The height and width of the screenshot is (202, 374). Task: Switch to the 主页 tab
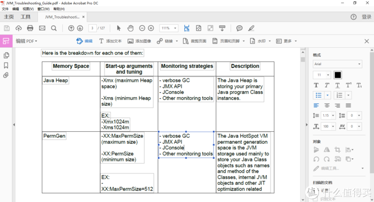point(9,17)
